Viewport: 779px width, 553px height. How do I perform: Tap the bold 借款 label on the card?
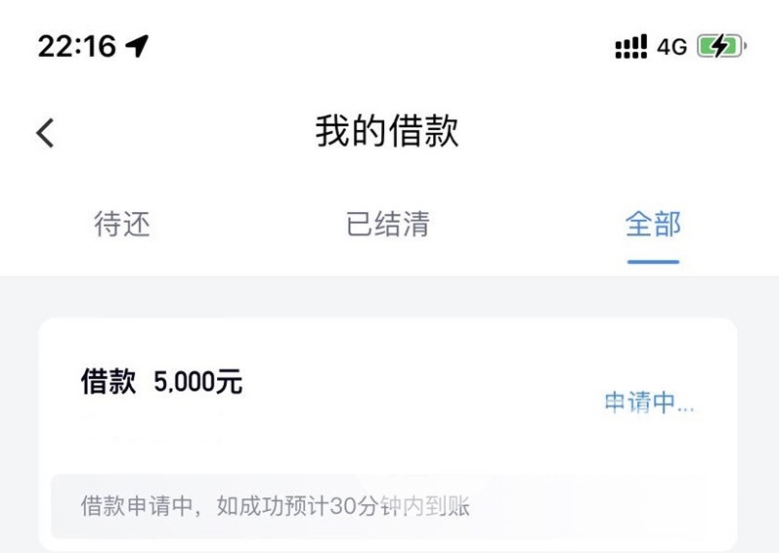pos(108,382)
